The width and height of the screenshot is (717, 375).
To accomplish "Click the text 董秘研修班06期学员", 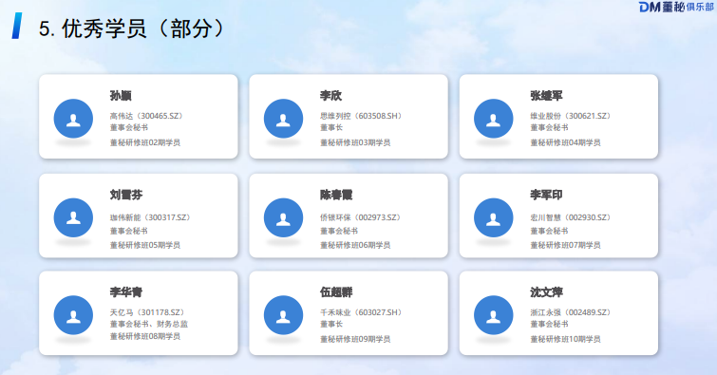I will coord(355,245).
